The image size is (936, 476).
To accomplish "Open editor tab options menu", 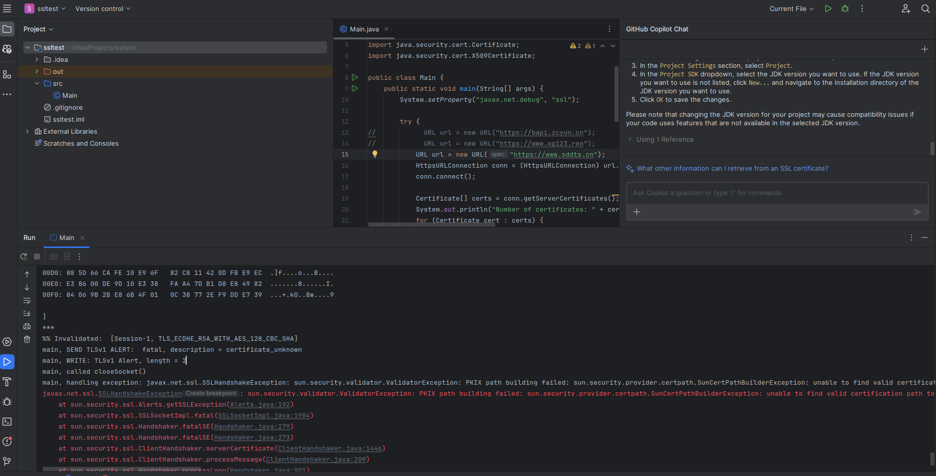I will (610, 29).
